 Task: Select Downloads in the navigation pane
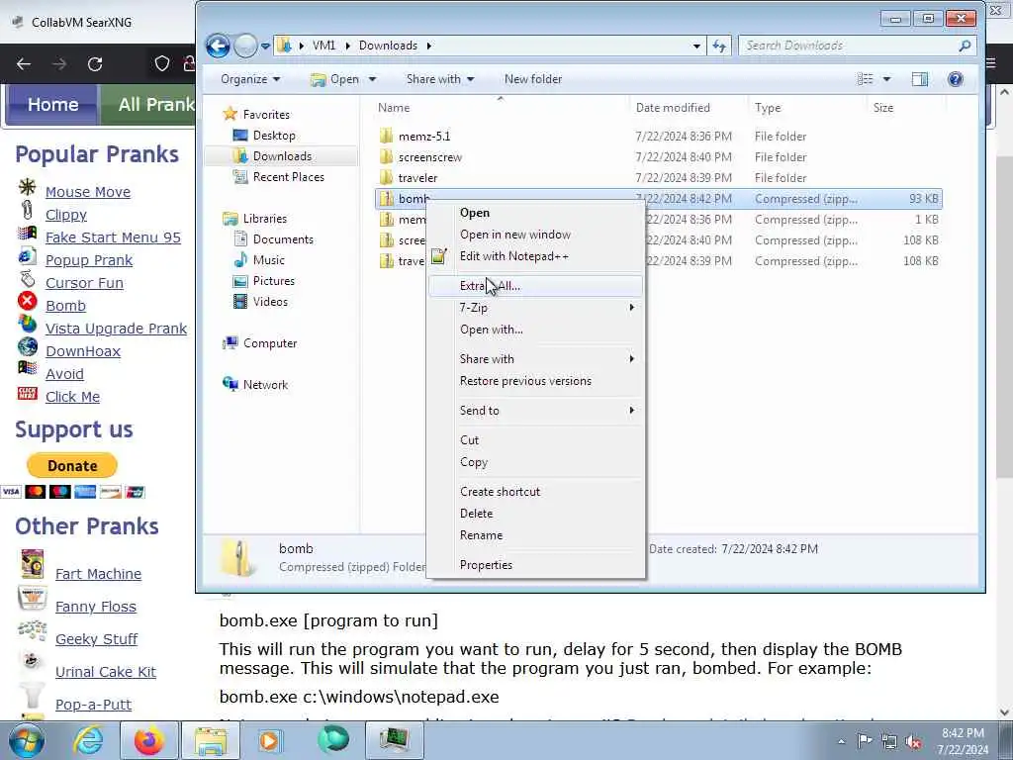point(282,155)
